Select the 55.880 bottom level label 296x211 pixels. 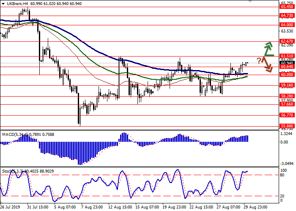coord(287,126)
